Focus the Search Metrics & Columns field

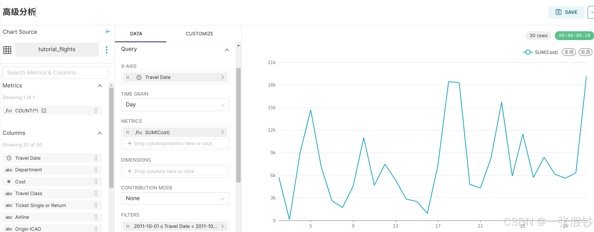click(55, 73)
